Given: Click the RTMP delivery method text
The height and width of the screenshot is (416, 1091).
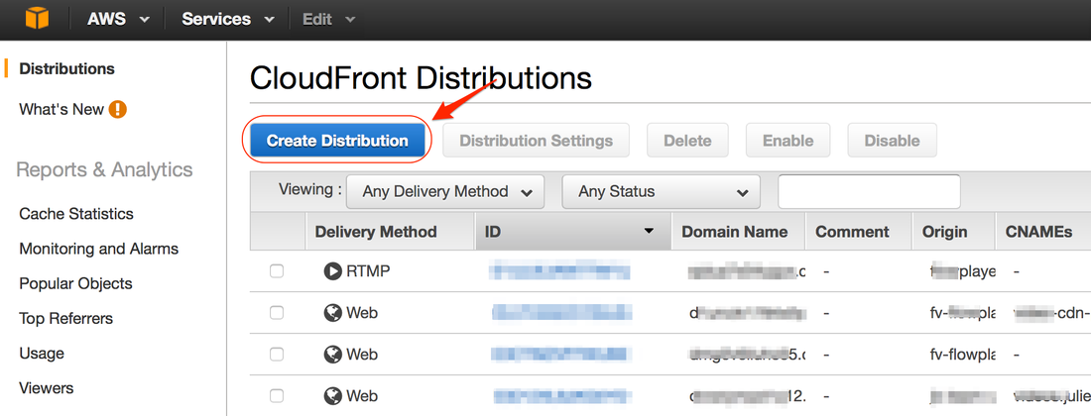Looking at the screenshot, I should click(367, 270).
